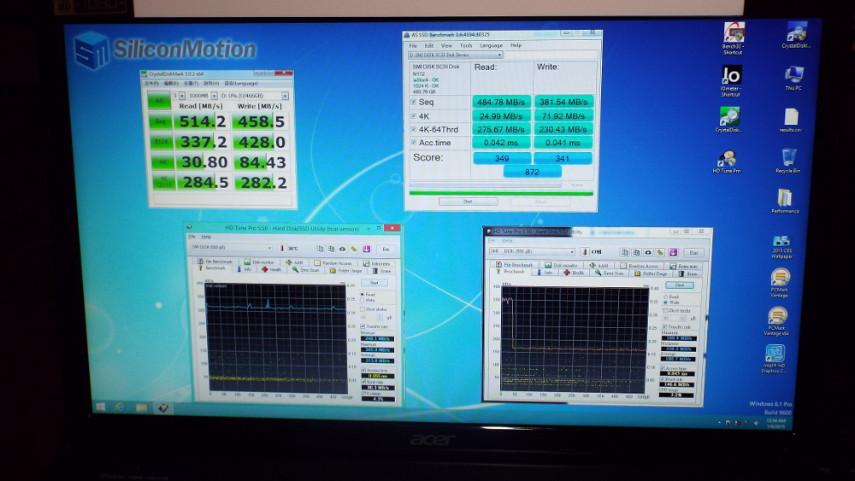Open the 1000MB test size dropdown
The width and height of the screenshot is (855, 481).
coord(214,96)
